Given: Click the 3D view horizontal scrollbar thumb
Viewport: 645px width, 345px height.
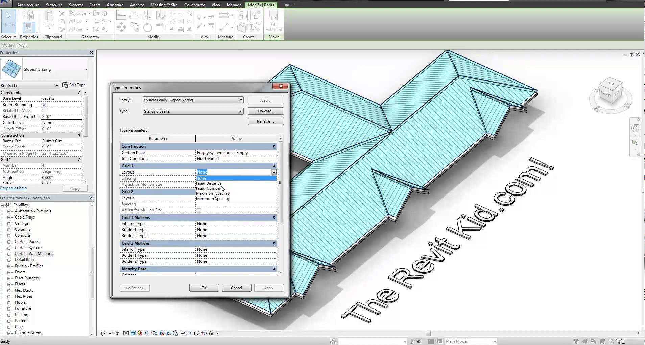Looking at the screenshot, I should 428,333.
